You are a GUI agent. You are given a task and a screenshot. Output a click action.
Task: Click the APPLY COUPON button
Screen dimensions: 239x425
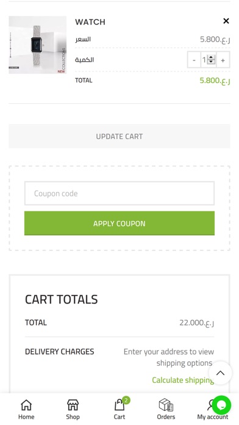coord(120,223)
